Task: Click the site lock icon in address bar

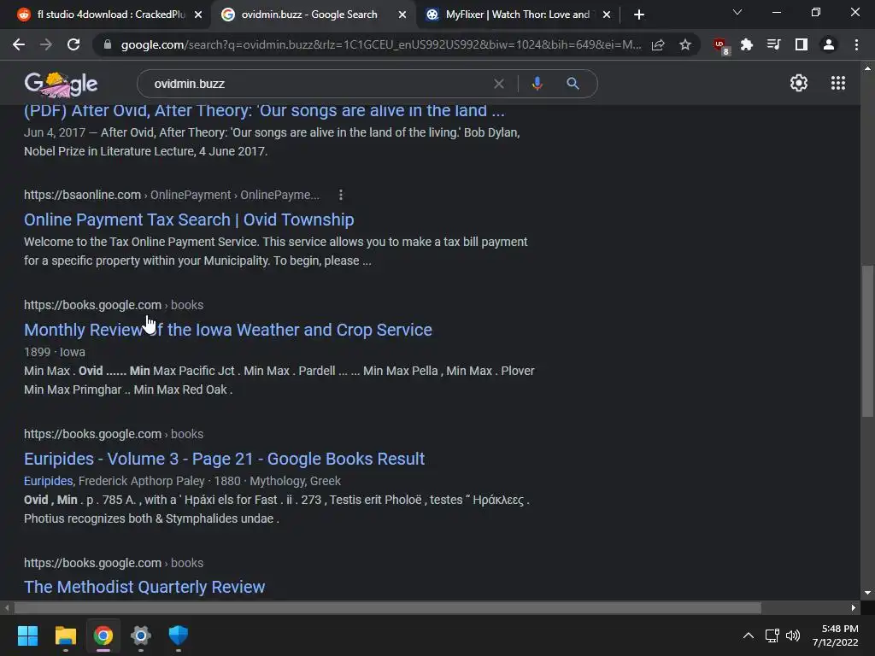Action: coord(108,44)
